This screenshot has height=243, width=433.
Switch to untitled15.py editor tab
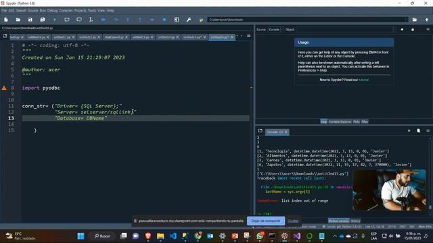click(192, 37)
